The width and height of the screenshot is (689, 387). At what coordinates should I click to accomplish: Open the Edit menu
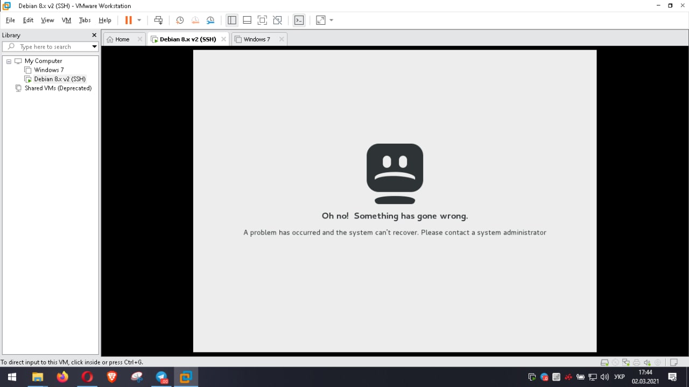tap(28, 20)
